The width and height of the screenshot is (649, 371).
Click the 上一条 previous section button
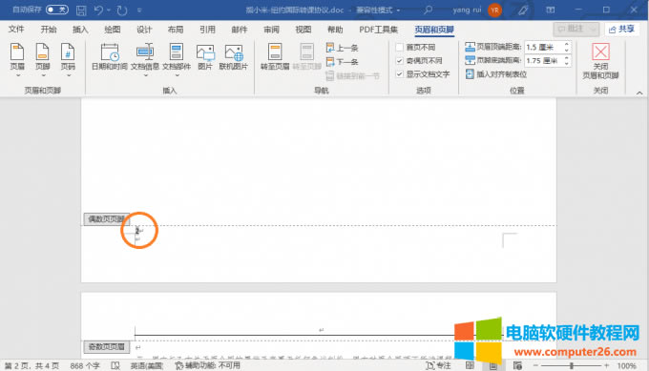click(342, 48)
